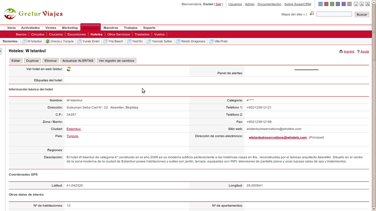Click inside the Buscar search field
376x211 pixels.
334,14
